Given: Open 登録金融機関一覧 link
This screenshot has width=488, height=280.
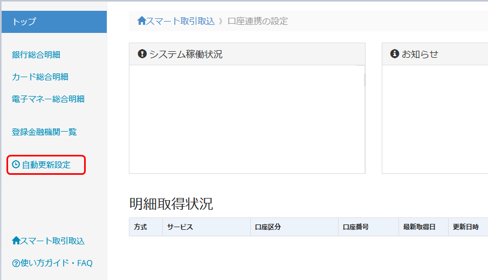Looking at the screenshot, I should tap(44, 132).
